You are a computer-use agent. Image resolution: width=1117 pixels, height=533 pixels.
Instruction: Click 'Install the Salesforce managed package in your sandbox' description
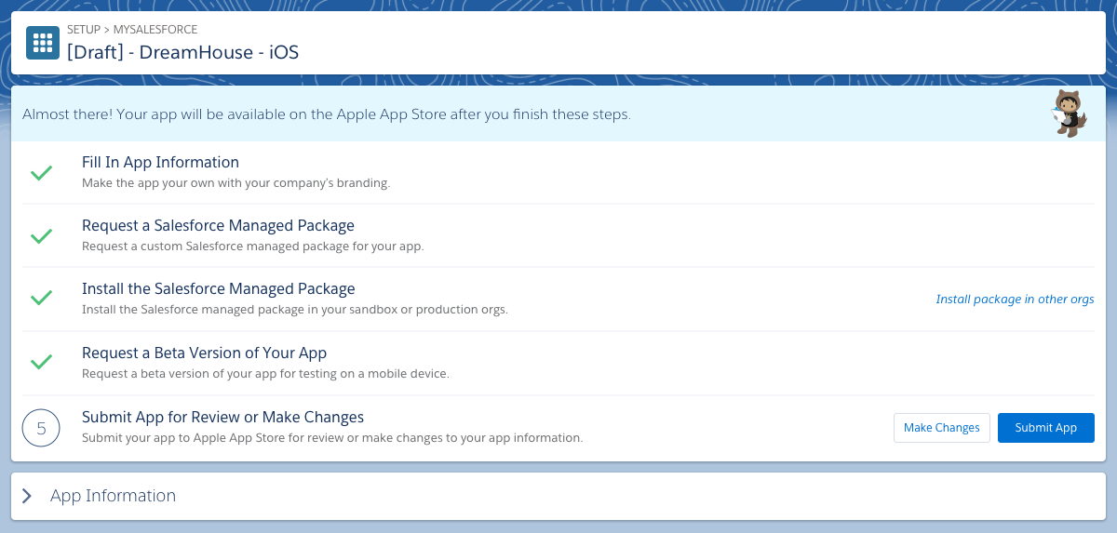(295, 310)
